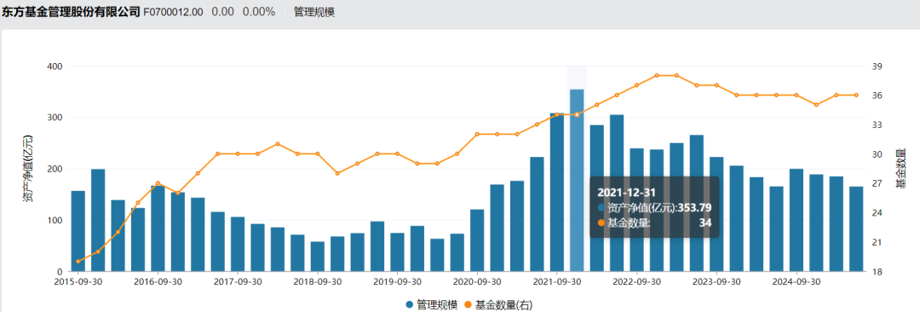Click the 2024-09-30 x-axis label

[796, 281]
